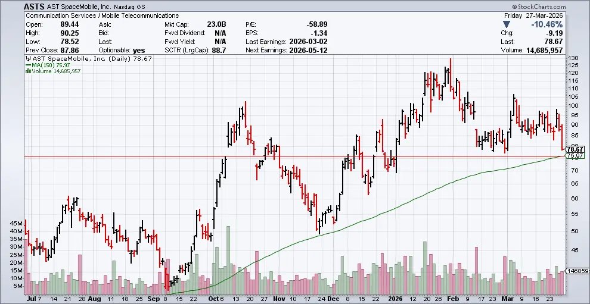Click the 'Dec' date axis label
The width and height of the screenshot is (590, 304).
334,299
